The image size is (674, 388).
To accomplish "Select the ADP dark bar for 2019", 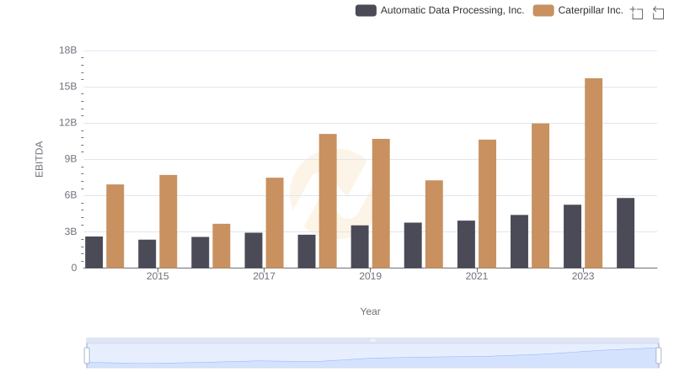I will pos(360,247).
